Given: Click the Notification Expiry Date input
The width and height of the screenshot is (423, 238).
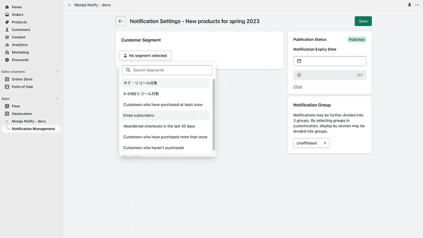Looking at the screenshot, I should pyautogui.click(x=330, y=61).
